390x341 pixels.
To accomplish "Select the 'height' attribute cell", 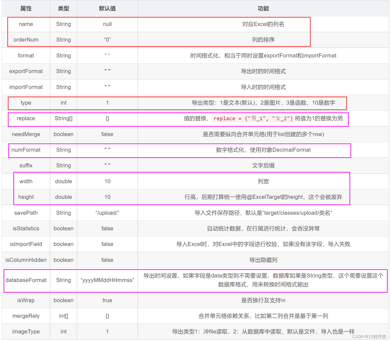I will tap(26, 197).
